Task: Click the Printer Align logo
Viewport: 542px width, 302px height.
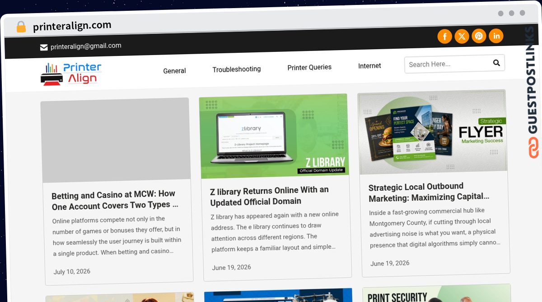Action: tap(71, 74)
